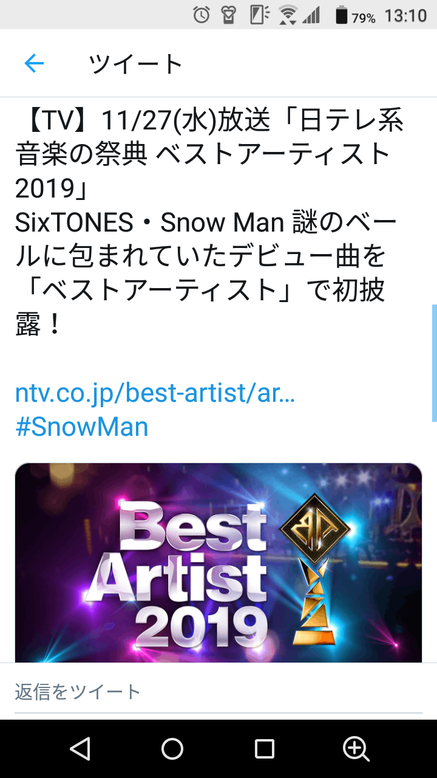Tap the heart badge icon in status bar
This screenshot has width=437, height=778.
click(229, 15)
